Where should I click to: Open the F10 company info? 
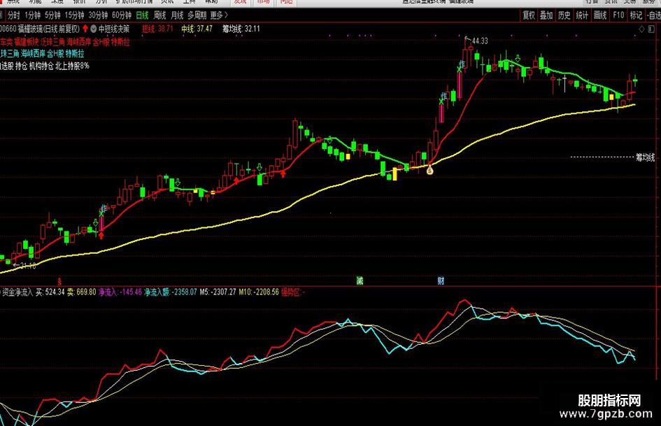tap(618, 15)
